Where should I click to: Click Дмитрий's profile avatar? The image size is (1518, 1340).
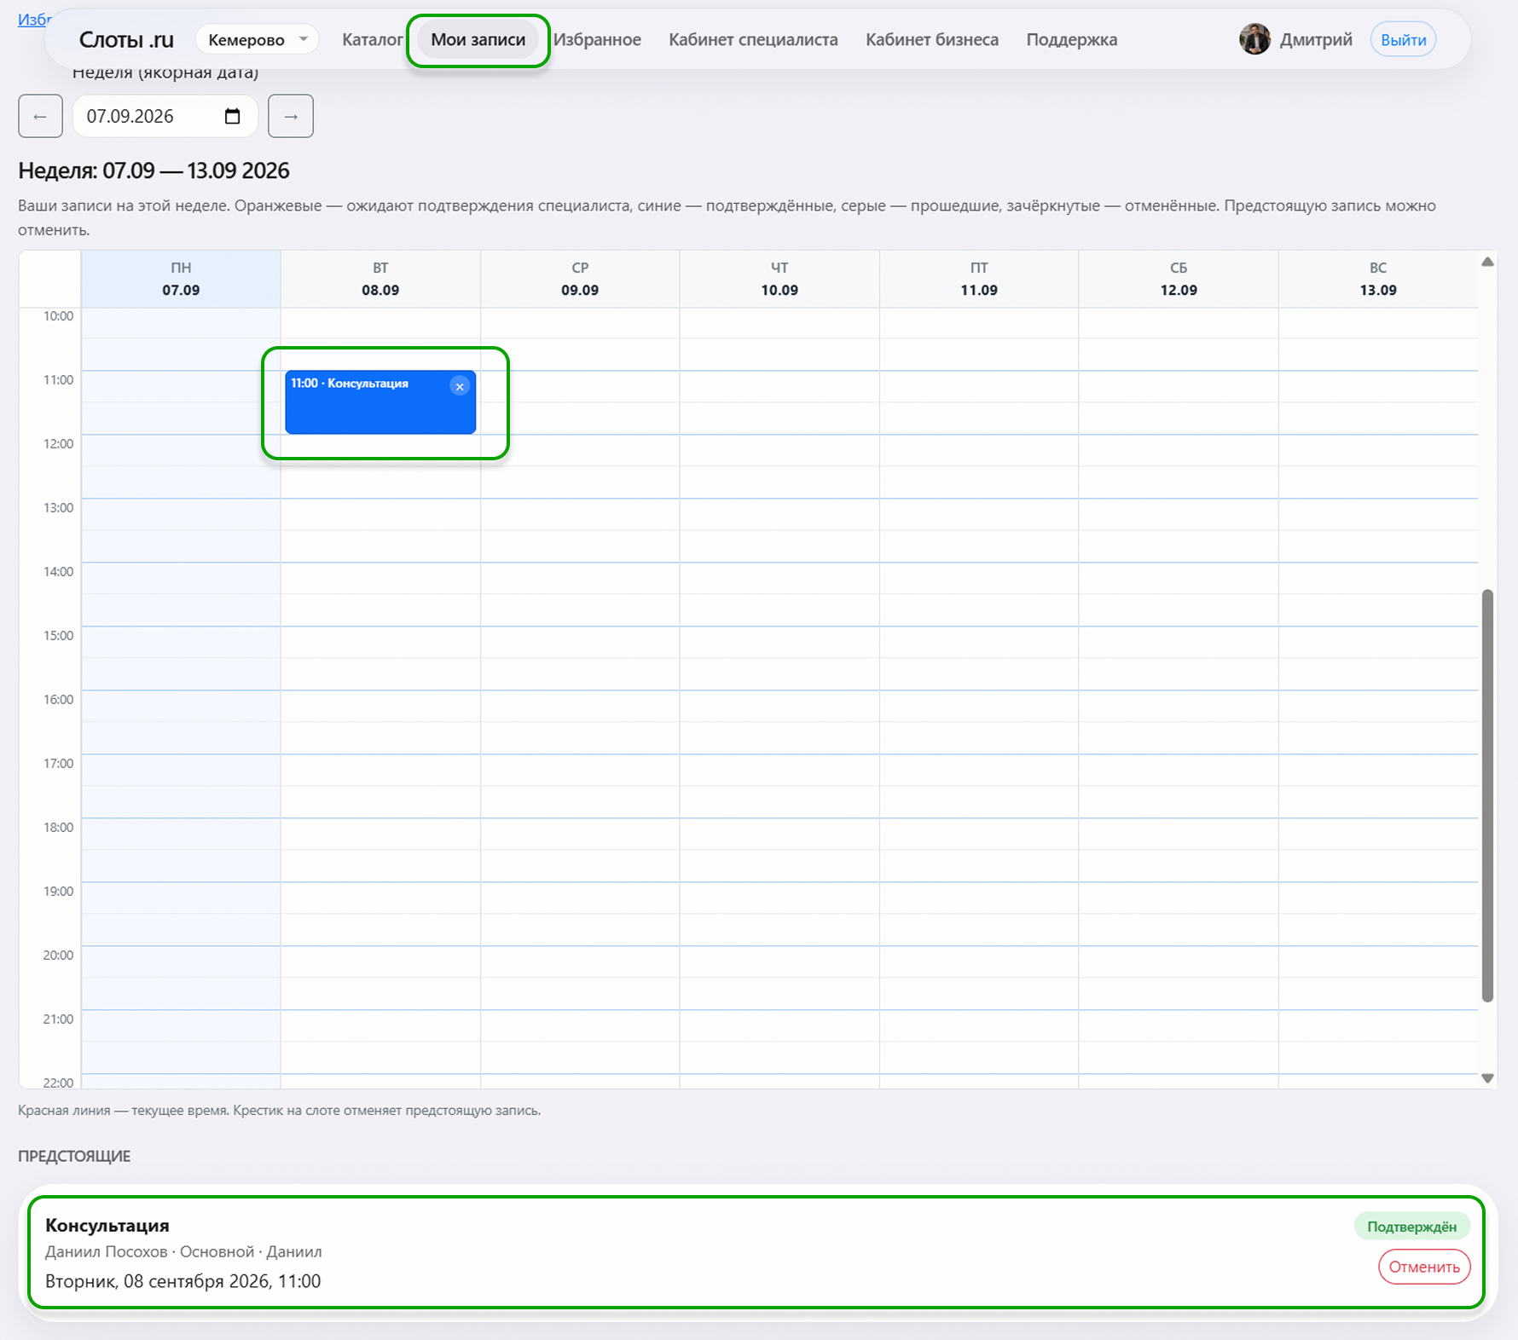click(1254, 39)
